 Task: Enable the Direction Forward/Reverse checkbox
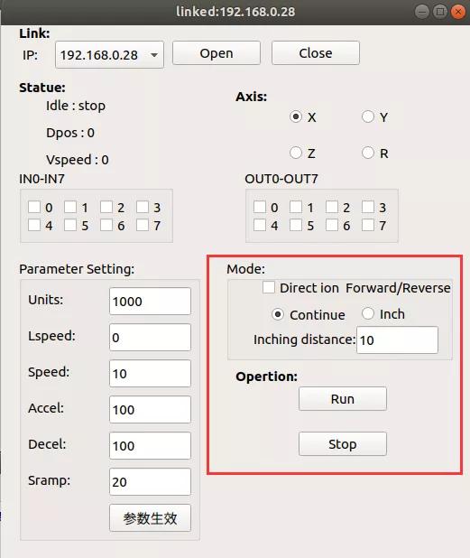tap(269, 287)
